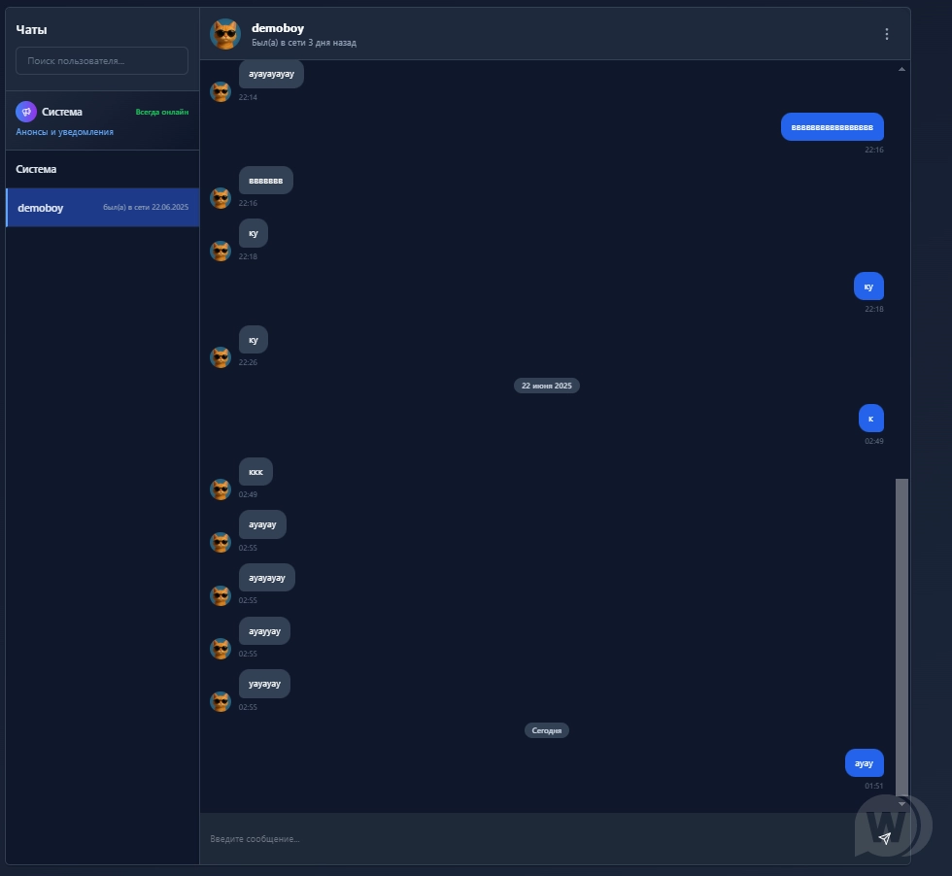Open the 'Анонсы и уведомления' link
The width and height of the screenshot is (952, 876).
pos(65,132)
